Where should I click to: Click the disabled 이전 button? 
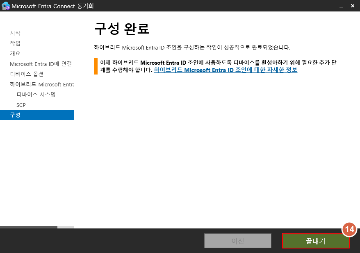[238, 241]
